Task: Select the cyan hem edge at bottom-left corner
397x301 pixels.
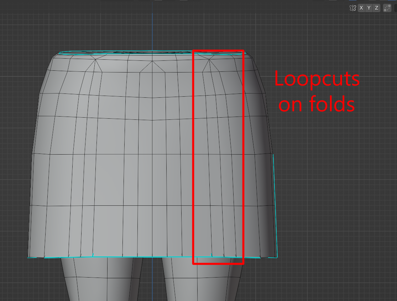Action: 36,257
